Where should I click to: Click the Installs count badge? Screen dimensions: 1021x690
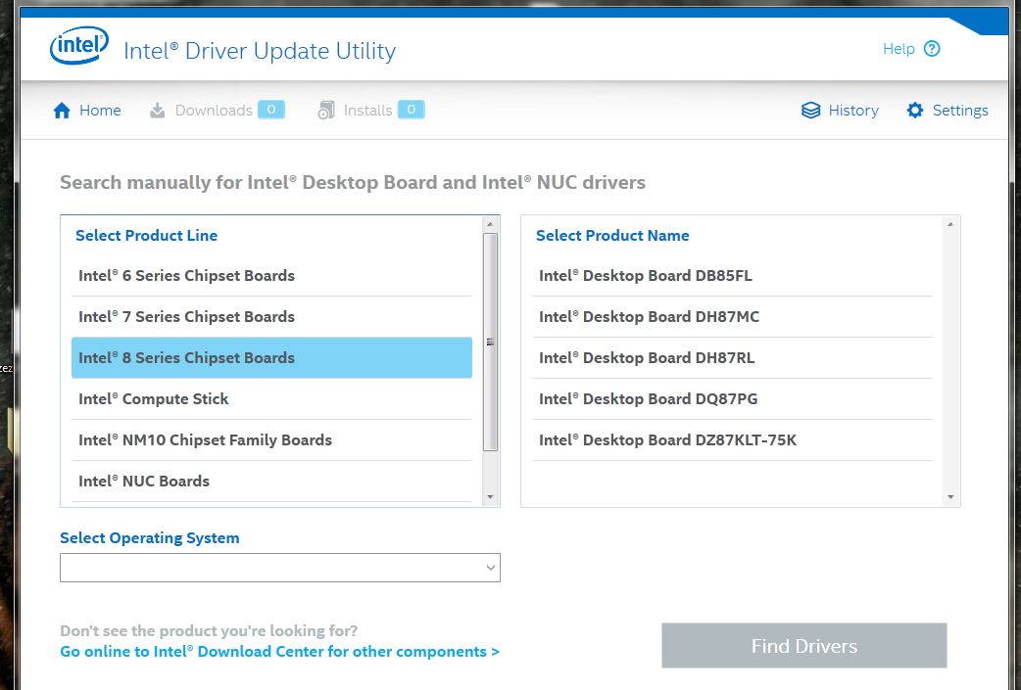[411, 110]
